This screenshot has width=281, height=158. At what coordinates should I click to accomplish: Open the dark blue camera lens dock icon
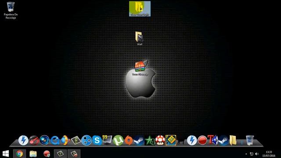pos(44,140)
